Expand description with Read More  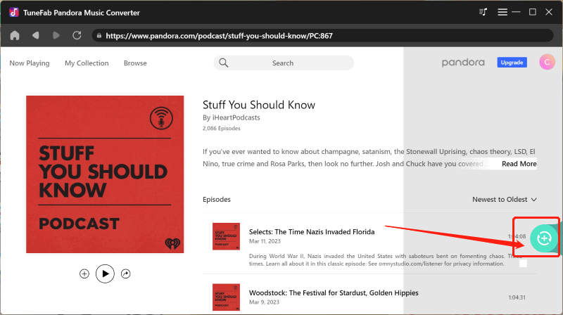pyautogui.click(x=519, y=164)
